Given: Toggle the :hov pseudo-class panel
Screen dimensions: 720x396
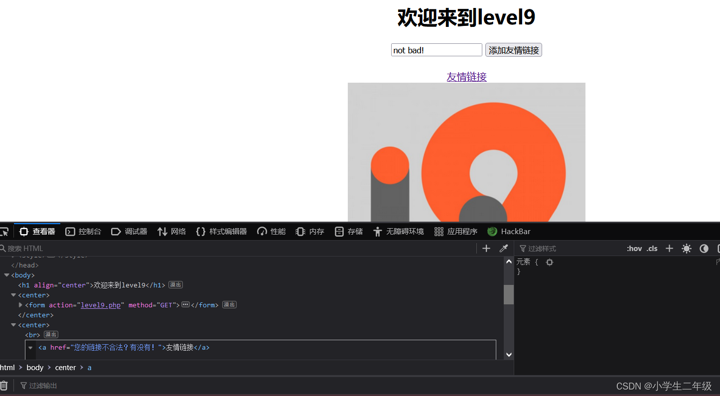Looking at the screenshot, I should 634,249.
